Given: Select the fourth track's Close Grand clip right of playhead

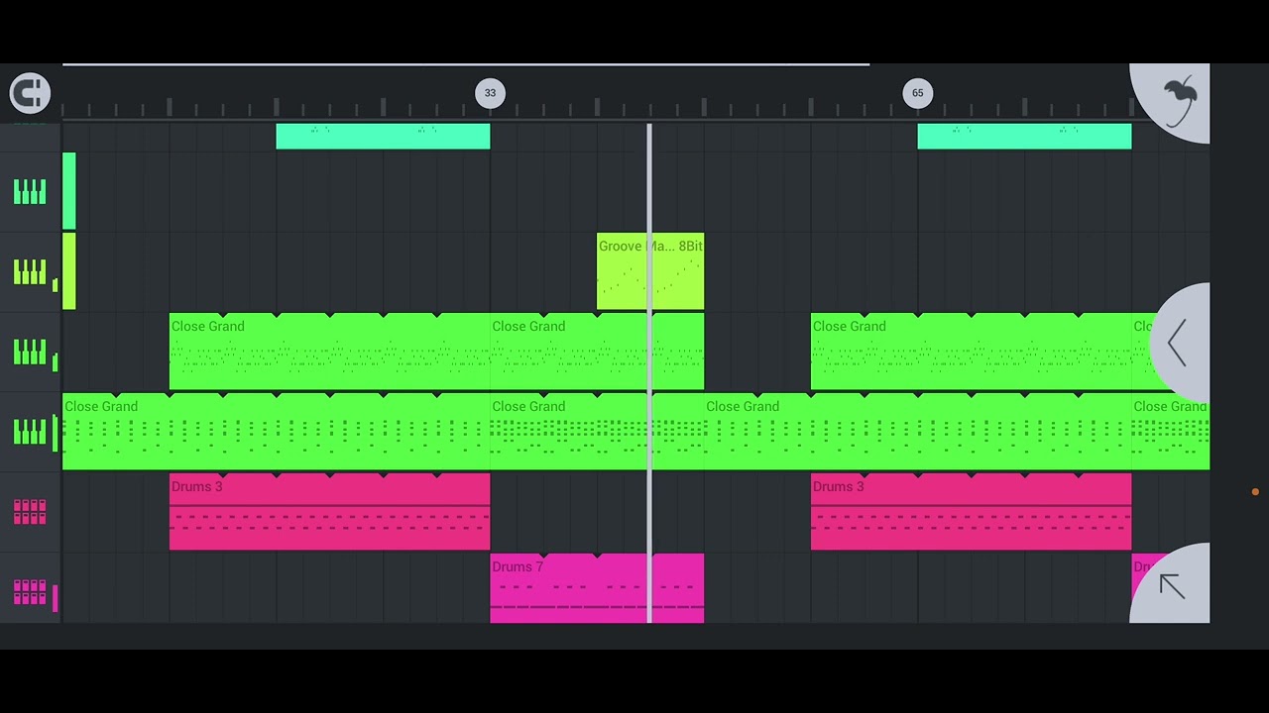Looking at the screenshot, I should point(918,433).
